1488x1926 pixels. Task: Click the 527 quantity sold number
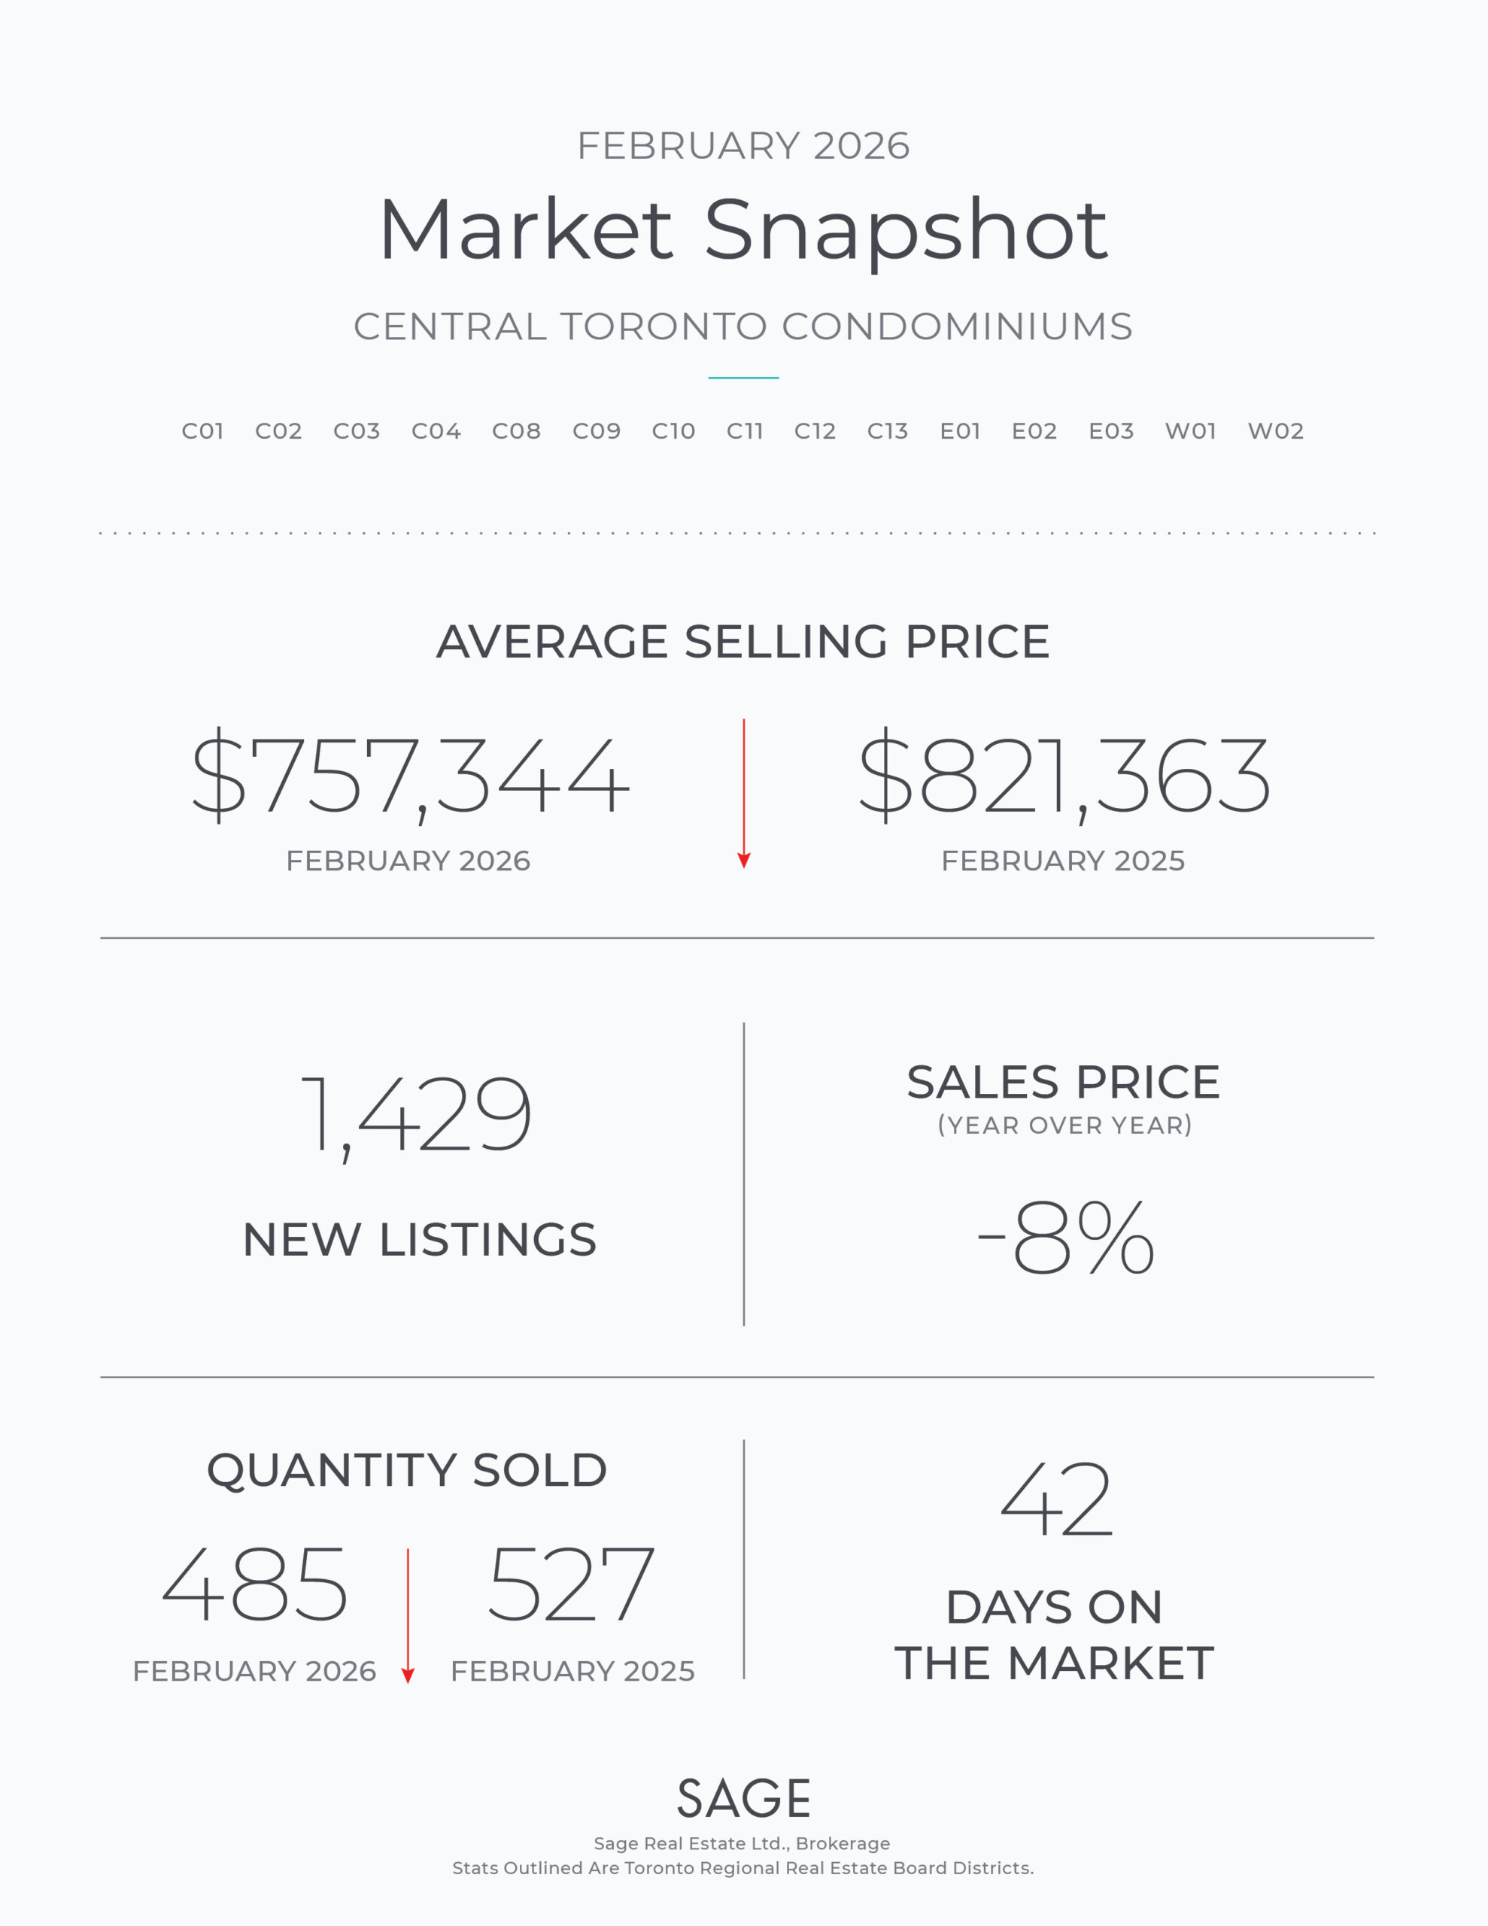pos(572,1584)
